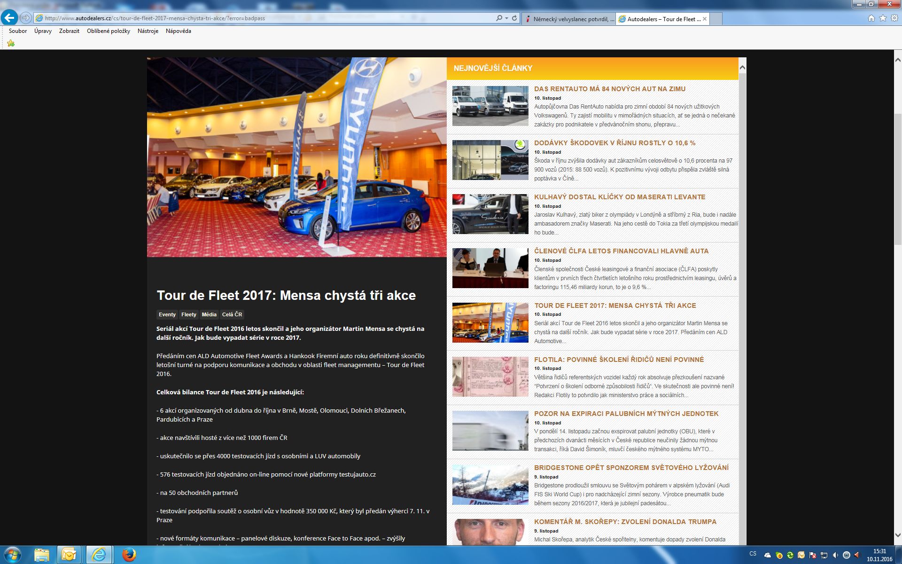The width and height of the screenshot is (902, 564).
Task: Open the white speaker volume tray icon
Action: 835,555
